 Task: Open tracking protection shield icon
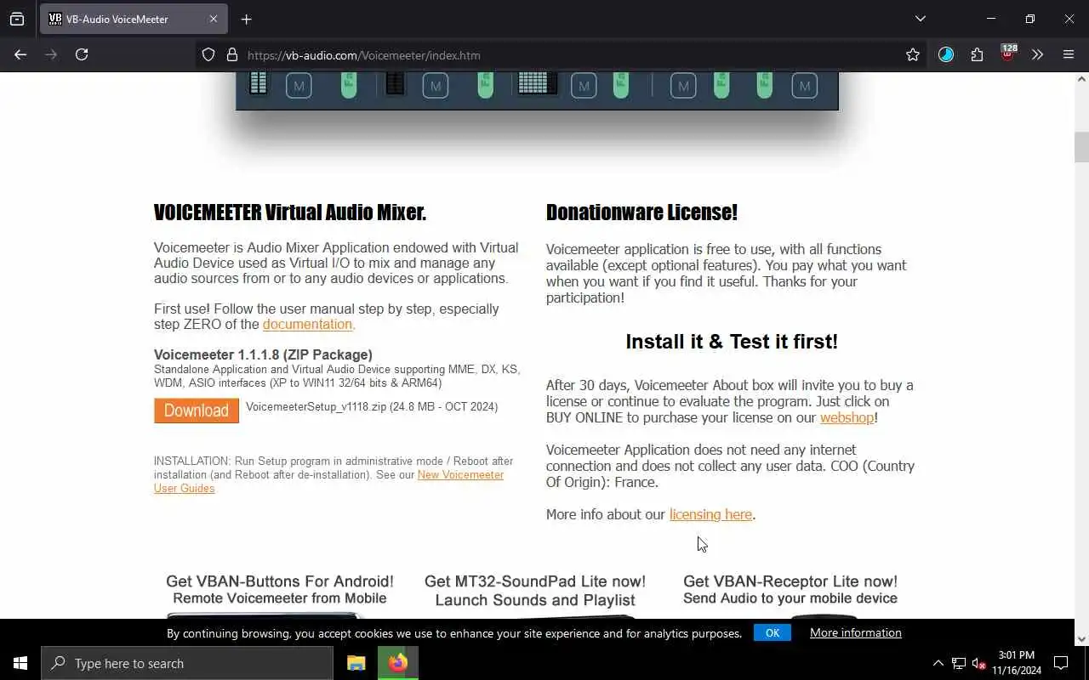pyautogui.click(x=208, y=55)
